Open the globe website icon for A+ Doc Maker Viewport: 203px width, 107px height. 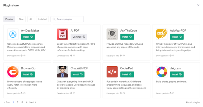22,56
